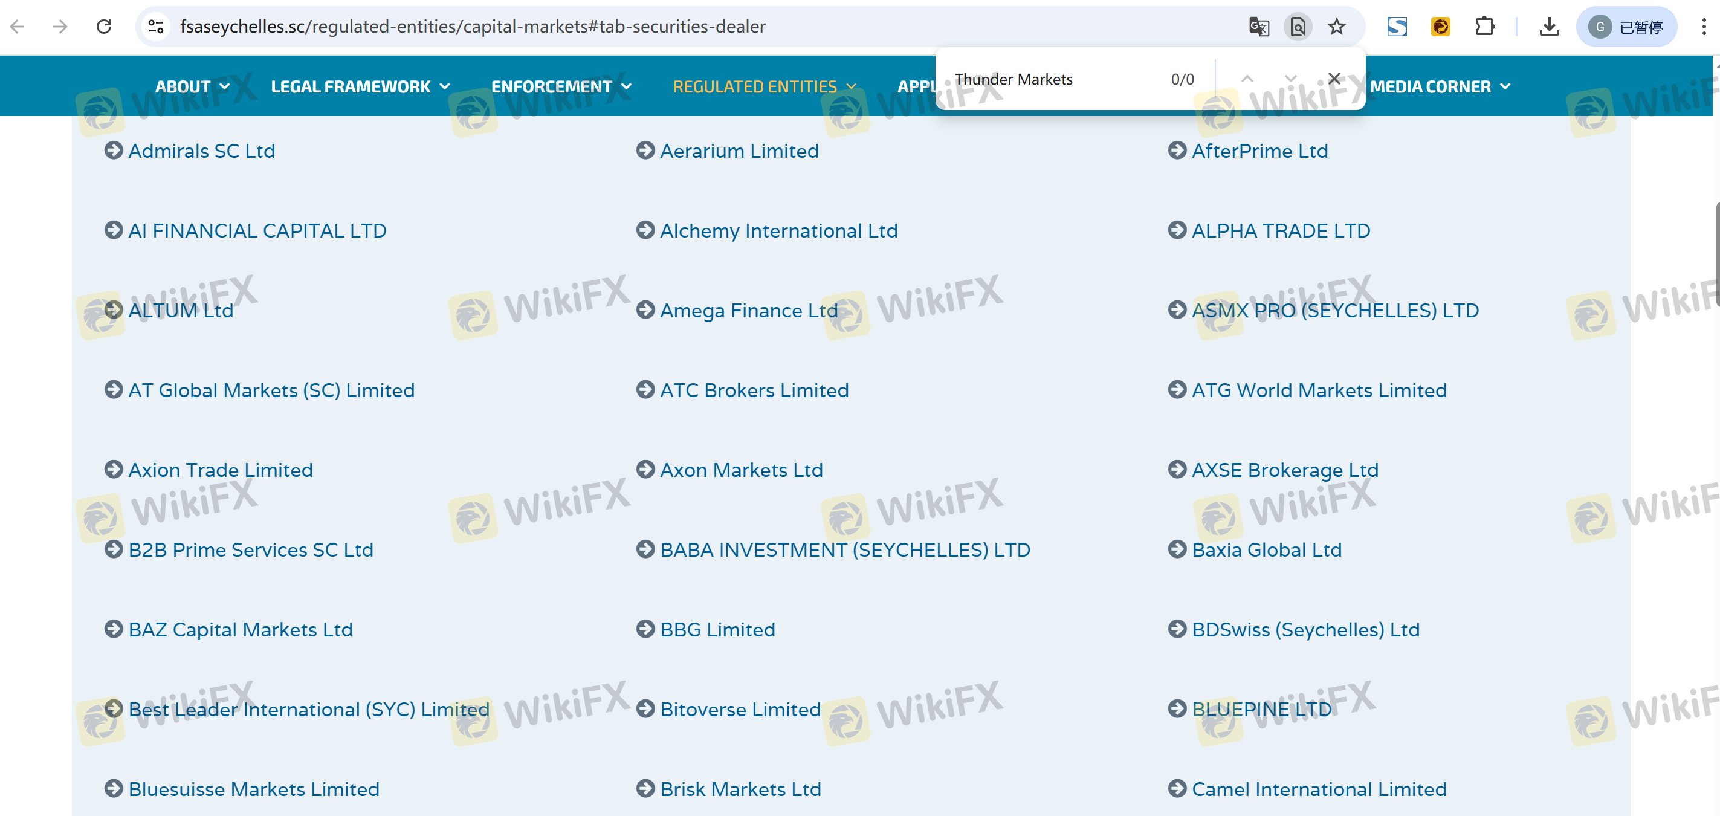The height and width of the screenshot is (816, 1720).
Task: Open Camel International Limited entry
Action: pos(1319,789)
